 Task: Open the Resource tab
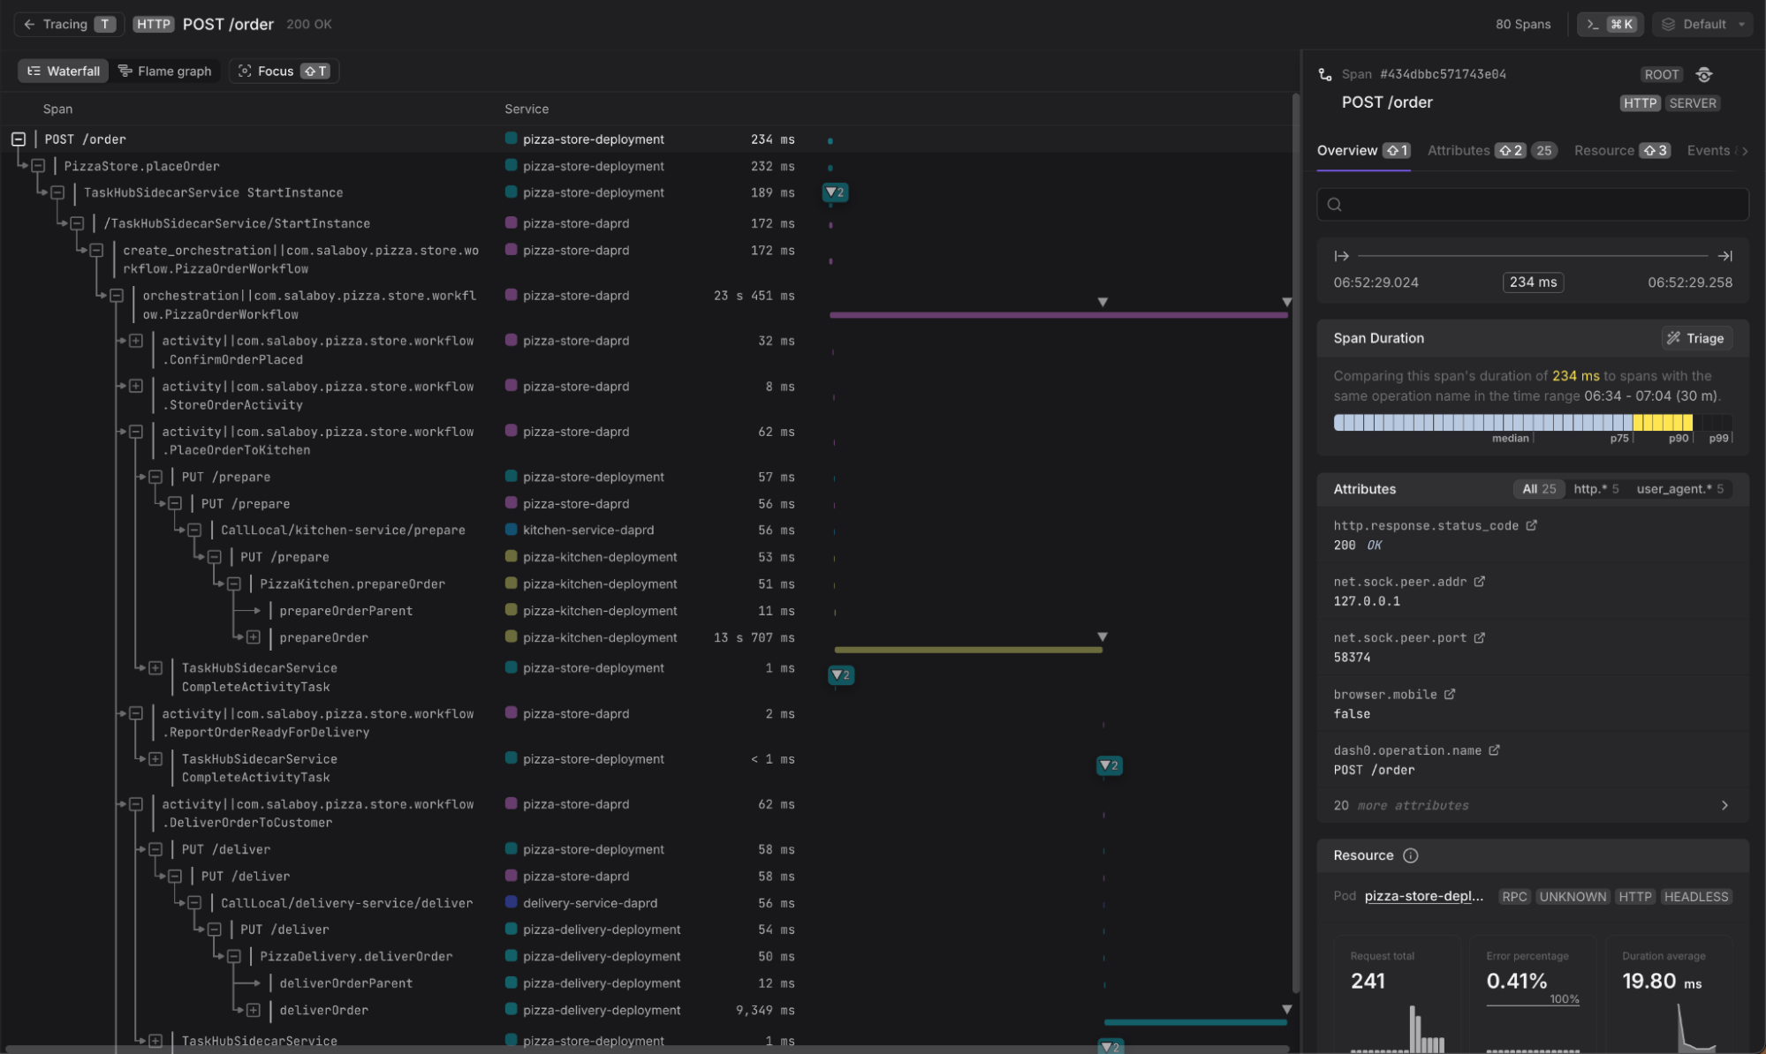(1603, 150)
